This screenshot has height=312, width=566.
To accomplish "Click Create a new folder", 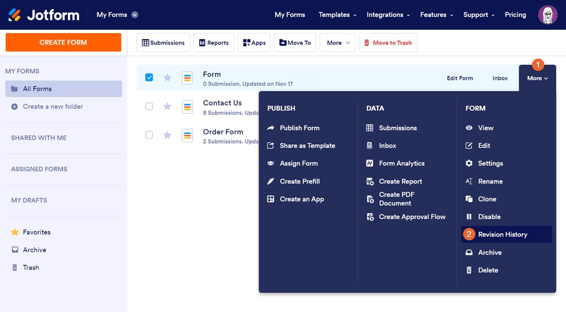I will point(53,107).
